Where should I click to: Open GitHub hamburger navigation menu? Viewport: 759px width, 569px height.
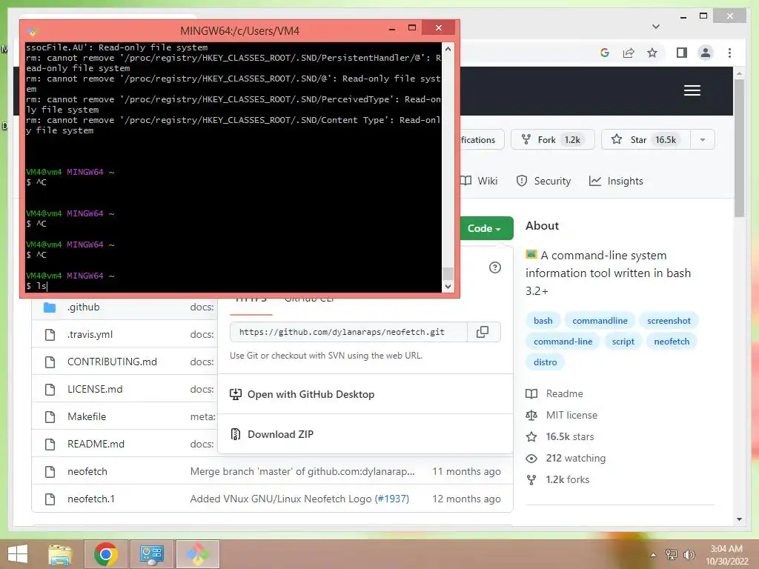pyautogui.click(x=692, y=90)
